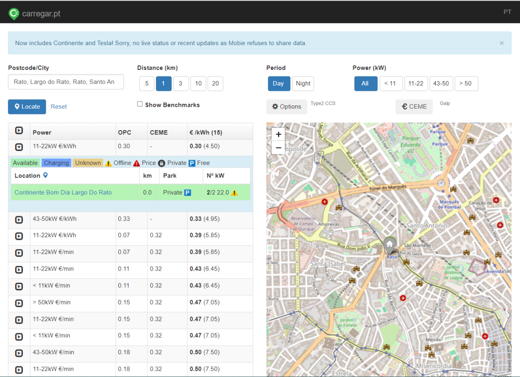Expand the 43-50kW €/kWh row
The height and width of the screenshot is (377, 520).
coord(19,219)
